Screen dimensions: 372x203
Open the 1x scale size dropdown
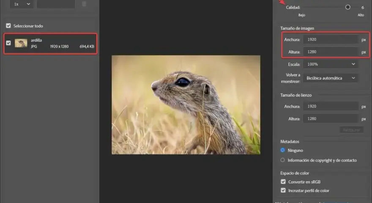click(x=22, y=4)
